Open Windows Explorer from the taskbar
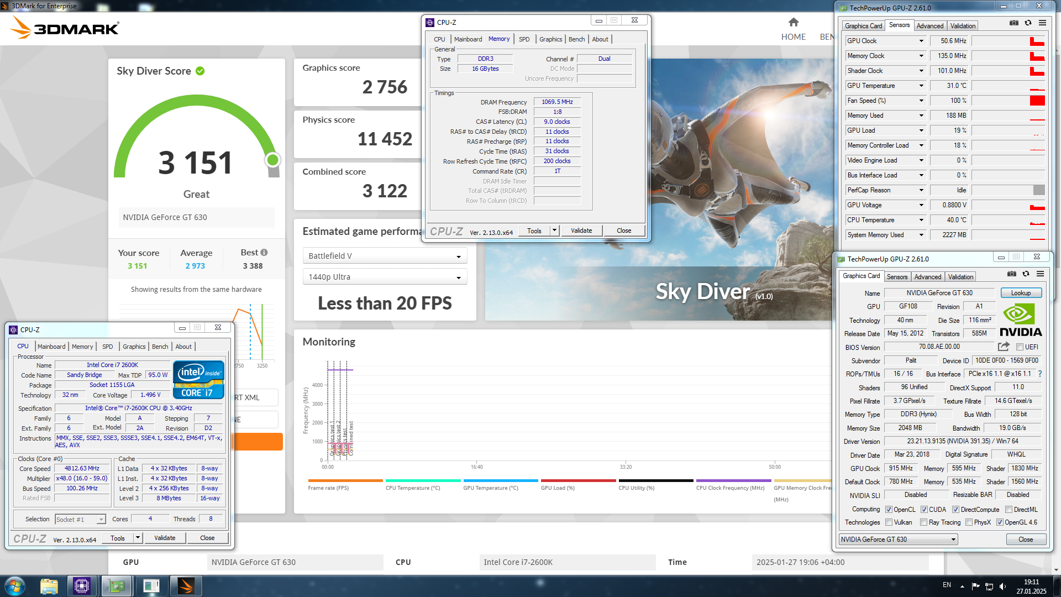Viewport: 1061px width, 597px height. pos(49,586)
